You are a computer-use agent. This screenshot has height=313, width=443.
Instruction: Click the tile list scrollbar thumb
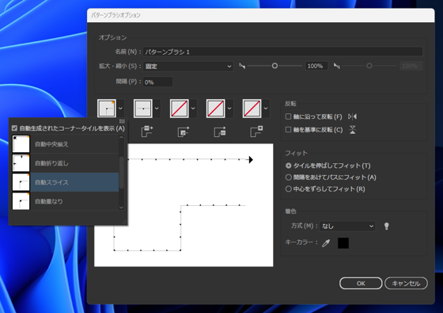pos(122,173)
